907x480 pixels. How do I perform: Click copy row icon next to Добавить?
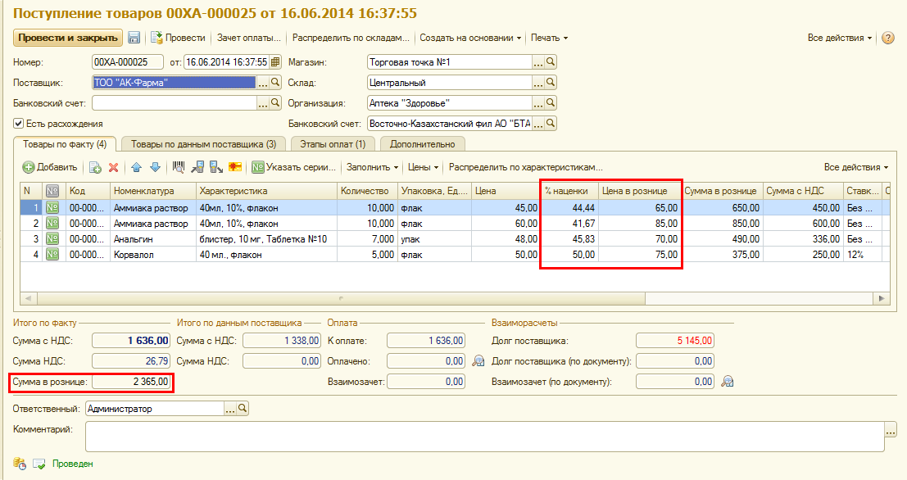(x=95, y=167)
